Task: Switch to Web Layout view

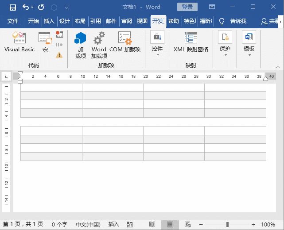Action: 188,224
